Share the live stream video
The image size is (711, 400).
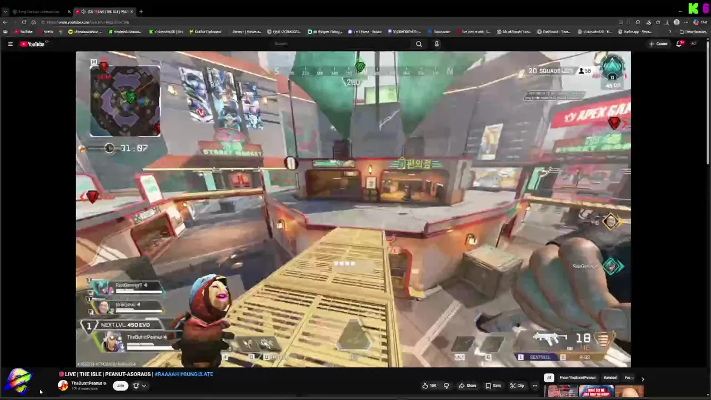click(x=467, y=386)
